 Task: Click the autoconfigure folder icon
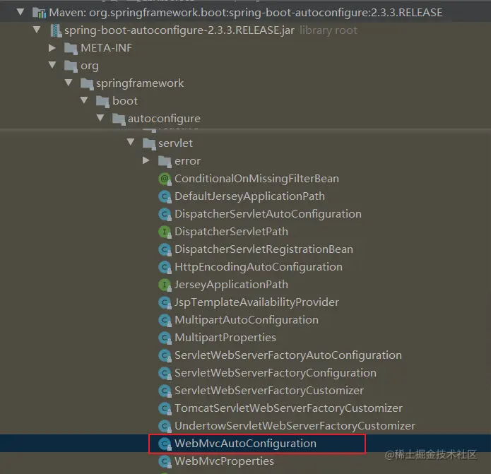pos(119,119)
